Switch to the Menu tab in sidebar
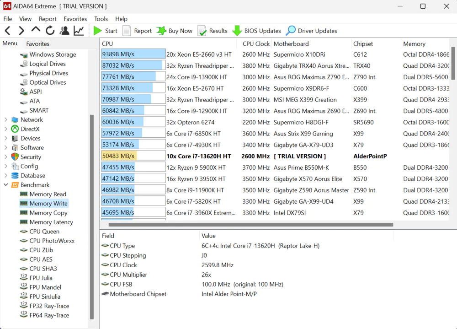The image size is (457, 329). [10, 43]
